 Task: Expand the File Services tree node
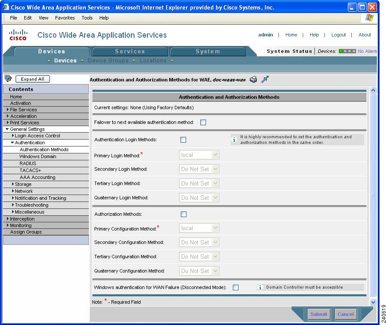8,110
